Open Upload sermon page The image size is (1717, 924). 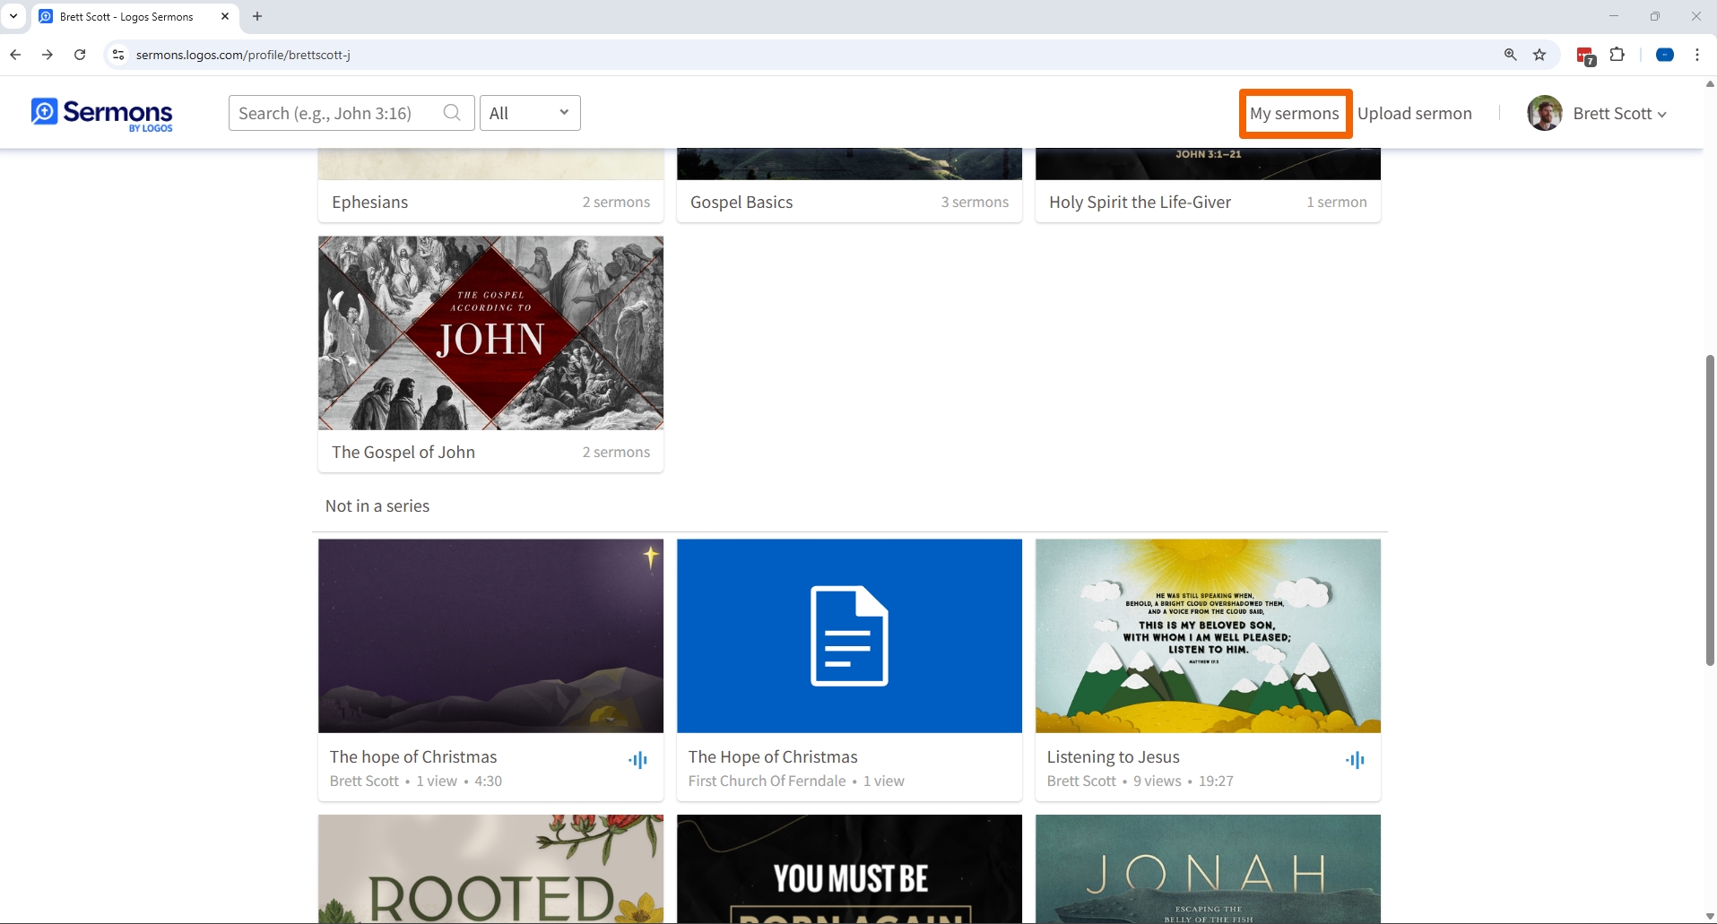pos(1414,114)
